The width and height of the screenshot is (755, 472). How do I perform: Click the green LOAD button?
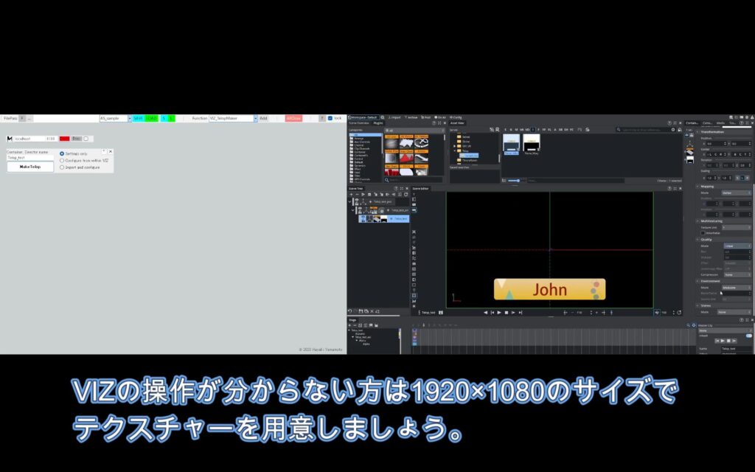pyautogui.click(x=151, y=118)
